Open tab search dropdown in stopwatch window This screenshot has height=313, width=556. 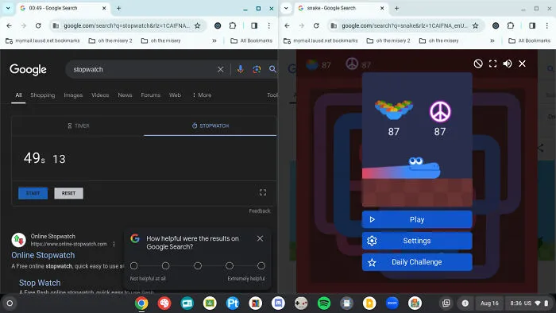[x=8, y=8]
